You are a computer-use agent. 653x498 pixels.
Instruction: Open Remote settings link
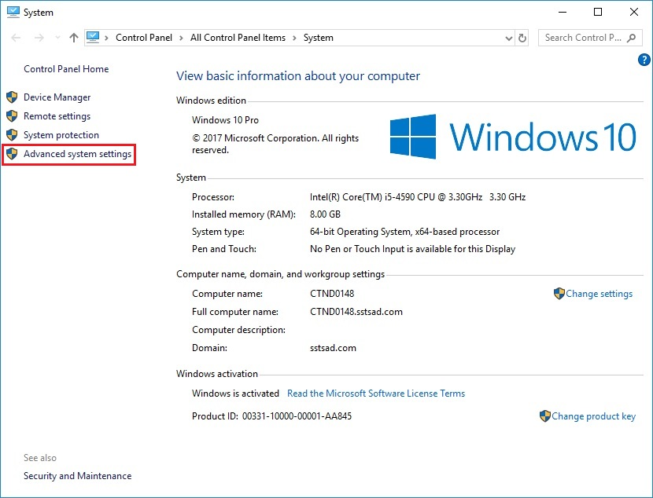(57, 116)
